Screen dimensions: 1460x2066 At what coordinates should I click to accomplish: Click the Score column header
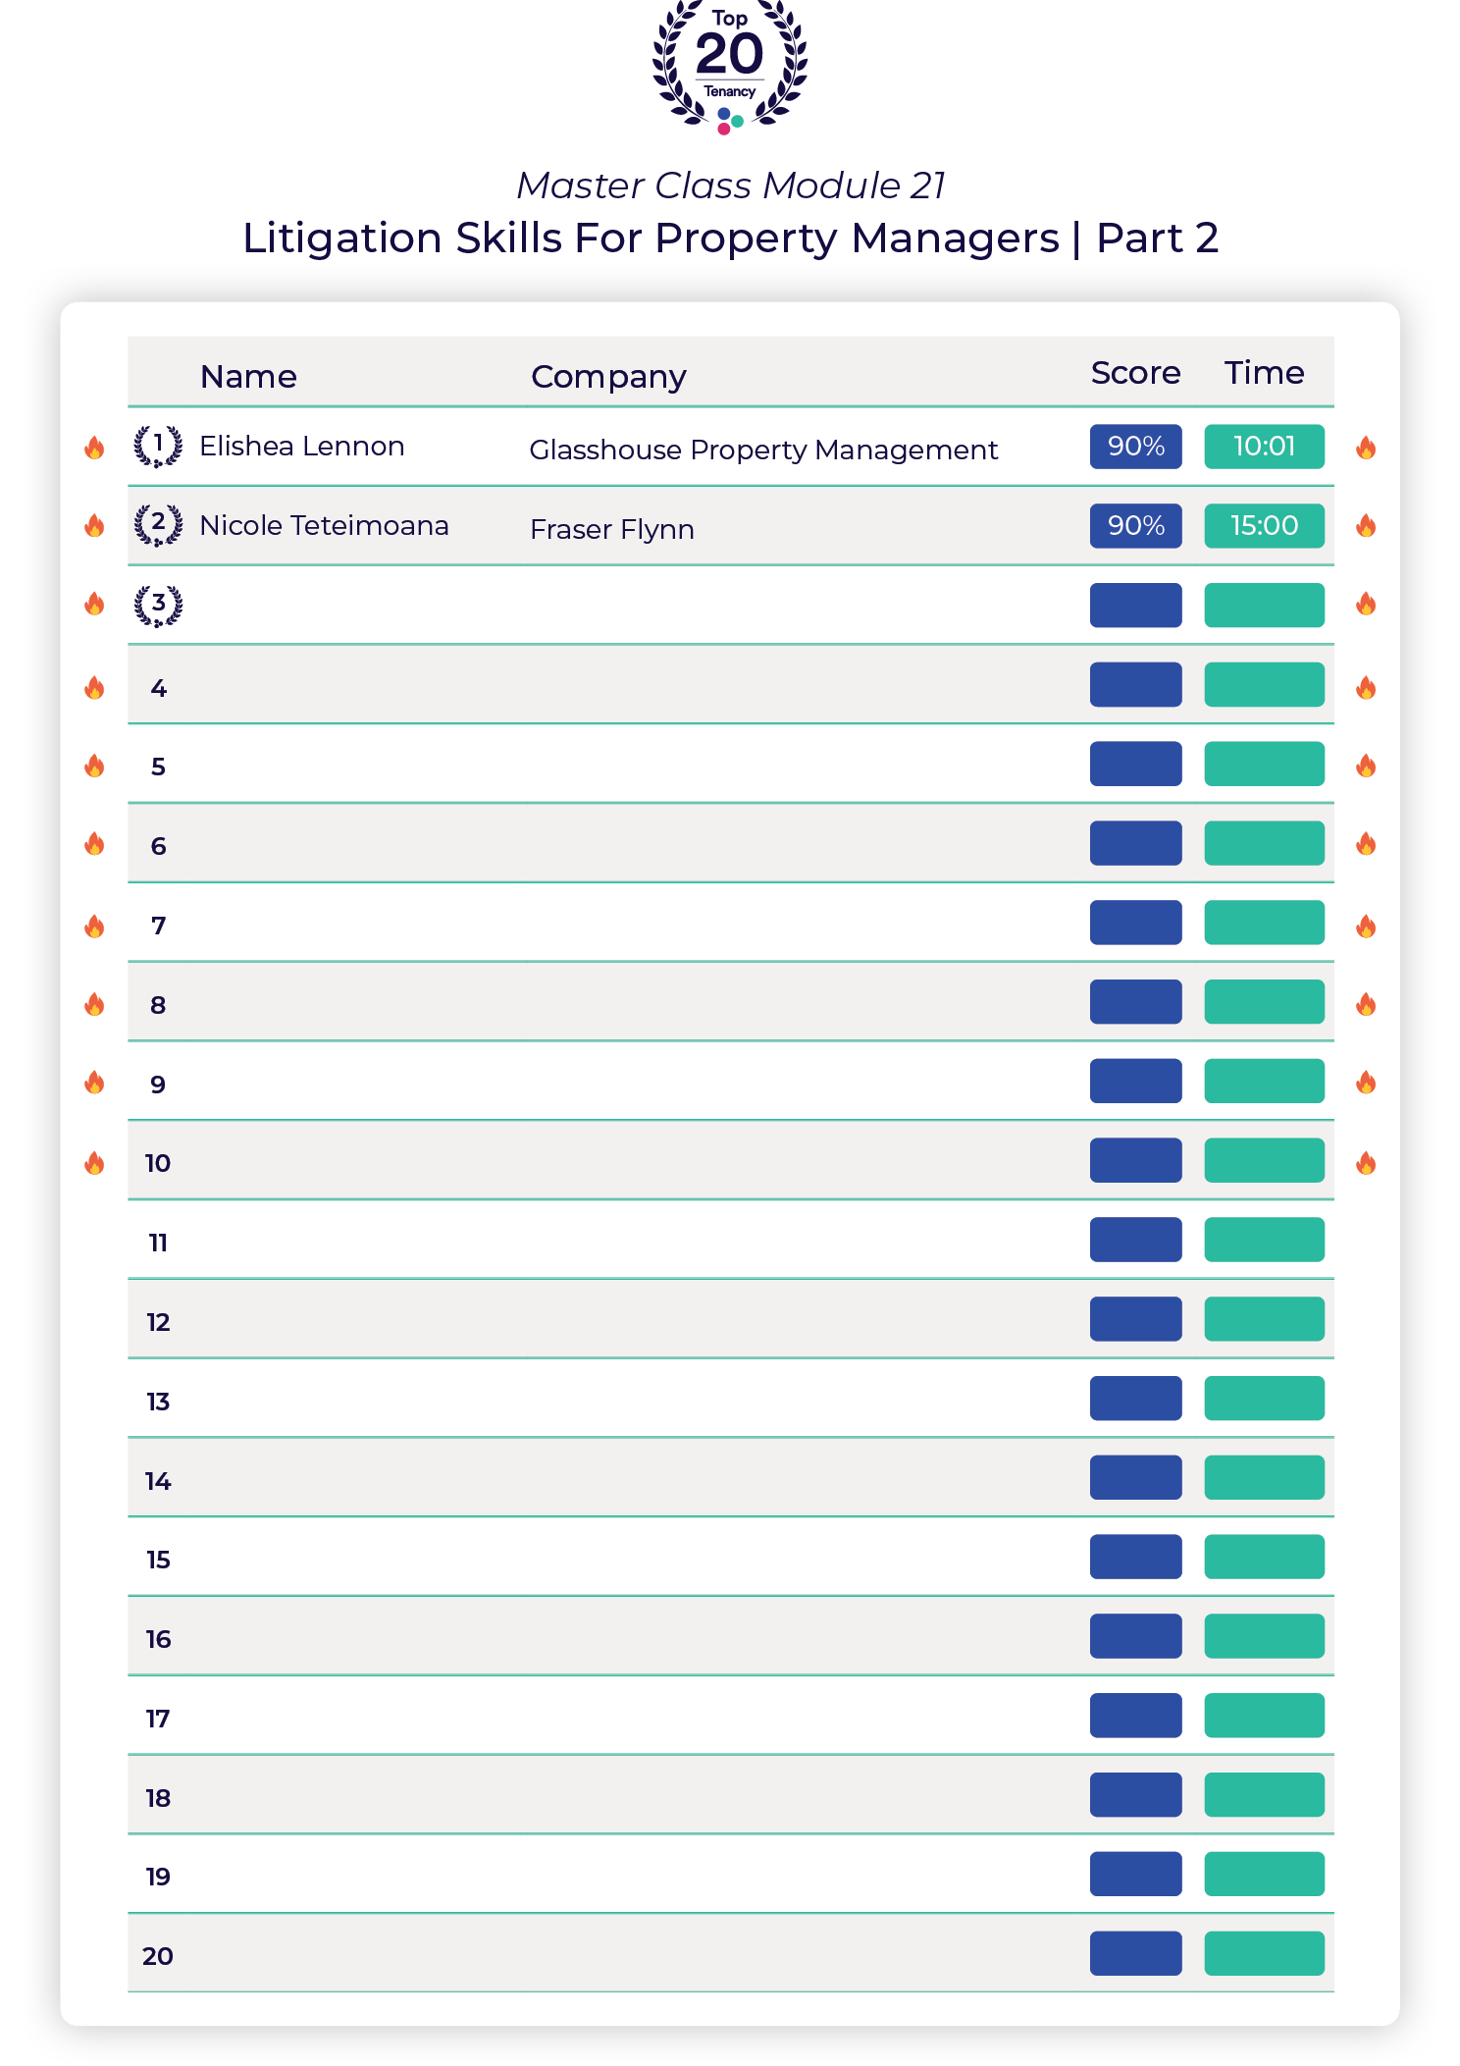[x=1135, y=373]
